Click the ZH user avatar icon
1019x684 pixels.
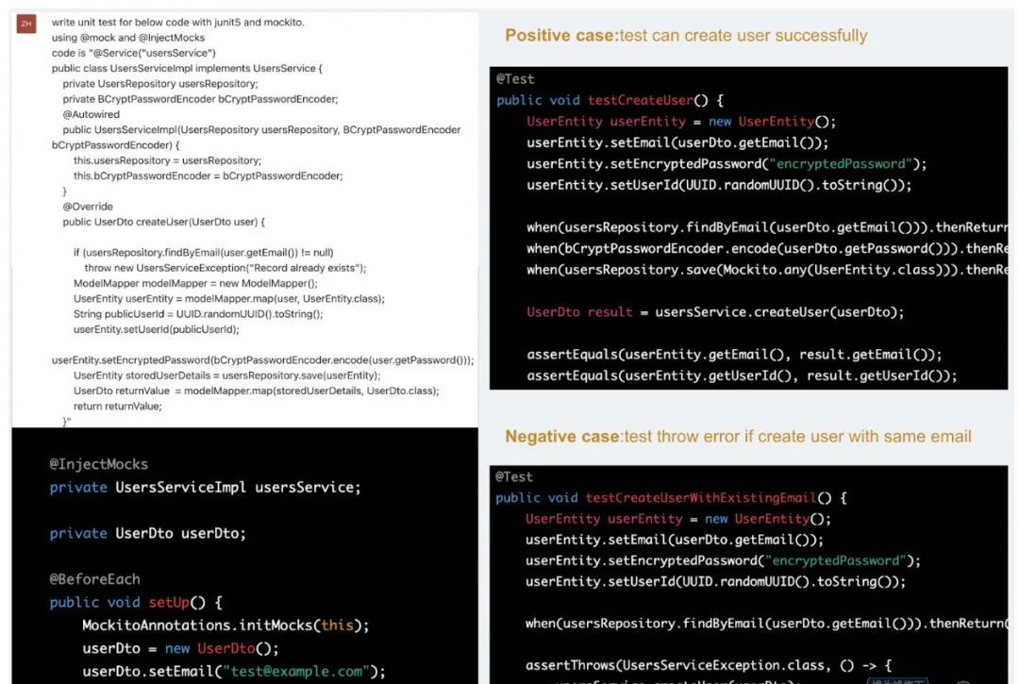26,24
